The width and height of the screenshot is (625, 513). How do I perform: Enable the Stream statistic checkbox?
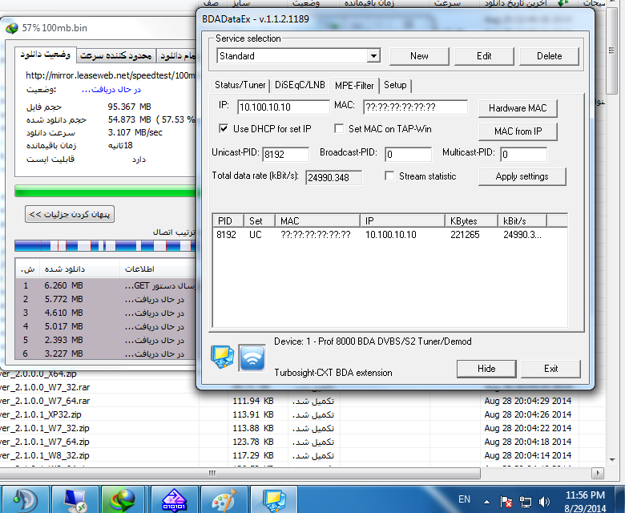[389, 176]
